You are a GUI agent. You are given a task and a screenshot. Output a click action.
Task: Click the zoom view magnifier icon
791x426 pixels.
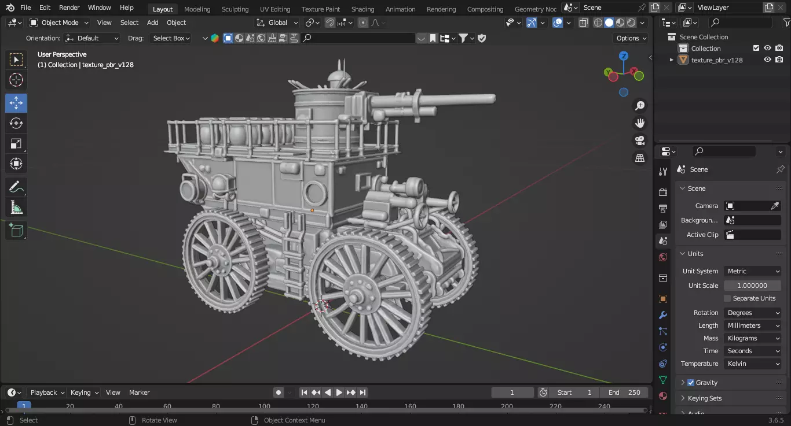click(x=640, y=106)
